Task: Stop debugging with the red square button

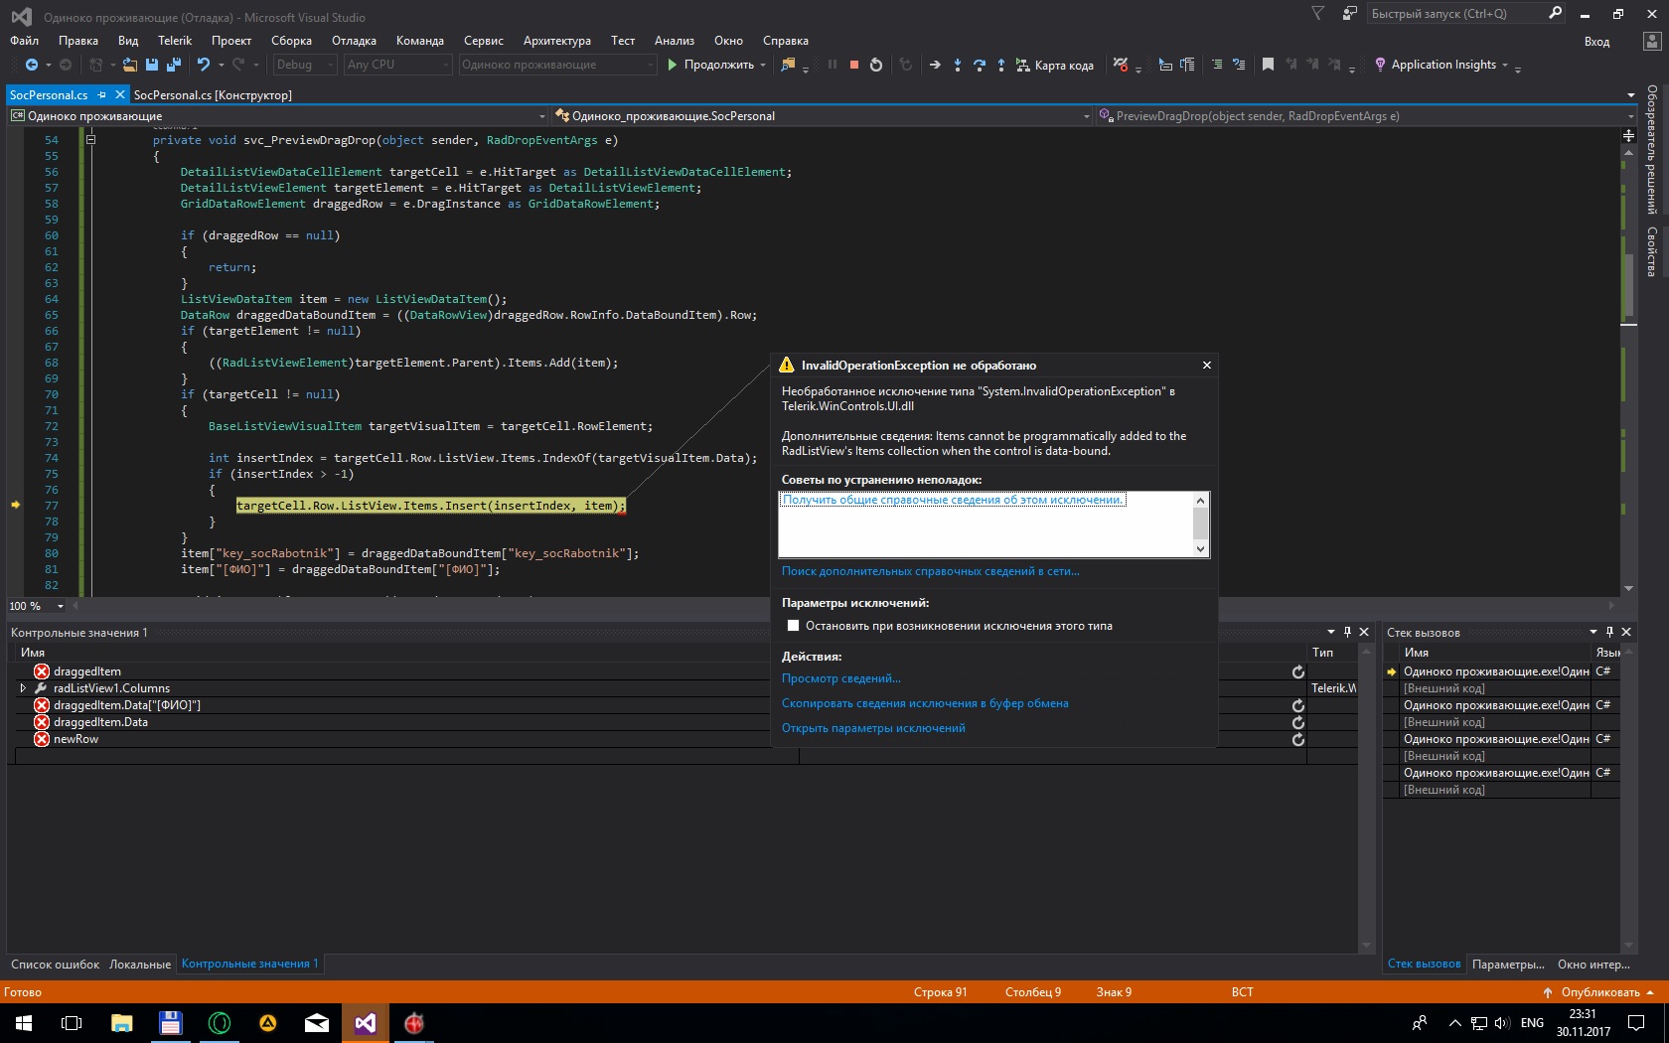Action: 853,65
